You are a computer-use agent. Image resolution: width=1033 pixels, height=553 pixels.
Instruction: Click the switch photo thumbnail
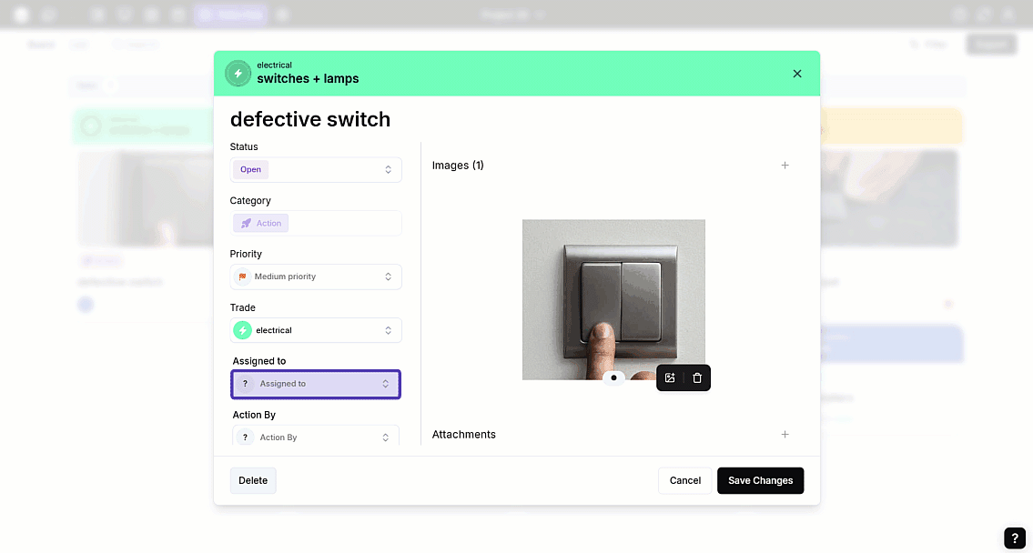[613, 299]
